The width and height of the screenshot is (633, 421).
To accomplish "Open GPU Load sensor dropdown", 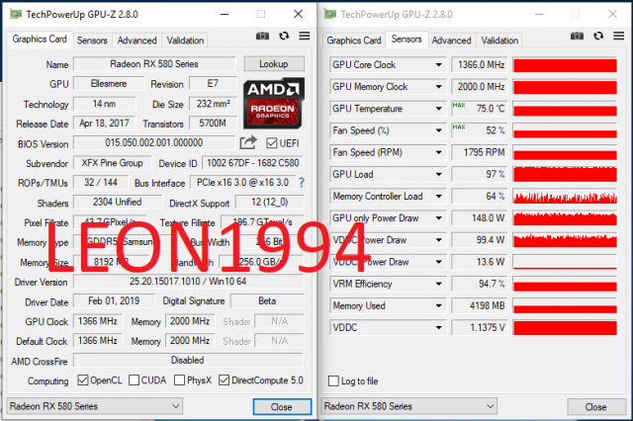I will click(438, 174).
